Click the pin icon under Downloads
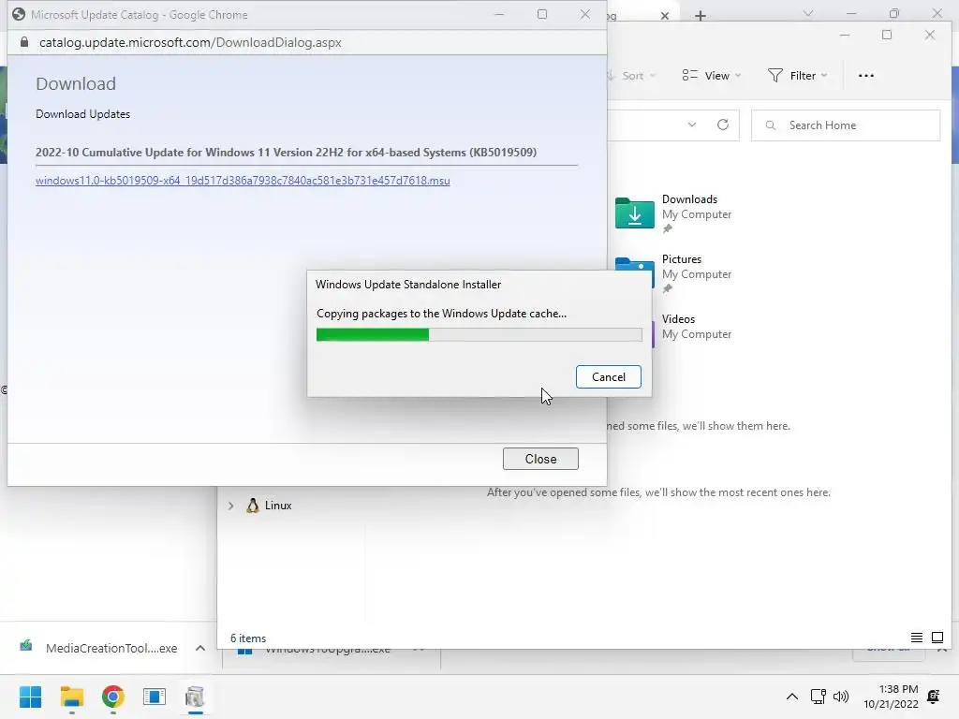Image resolution: width=959 pixels, height=719 pixels. [667, 228]
